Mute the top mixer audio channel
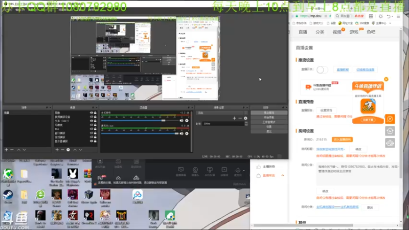This screenshot has height=230, width=409. [x=181, y=121]
